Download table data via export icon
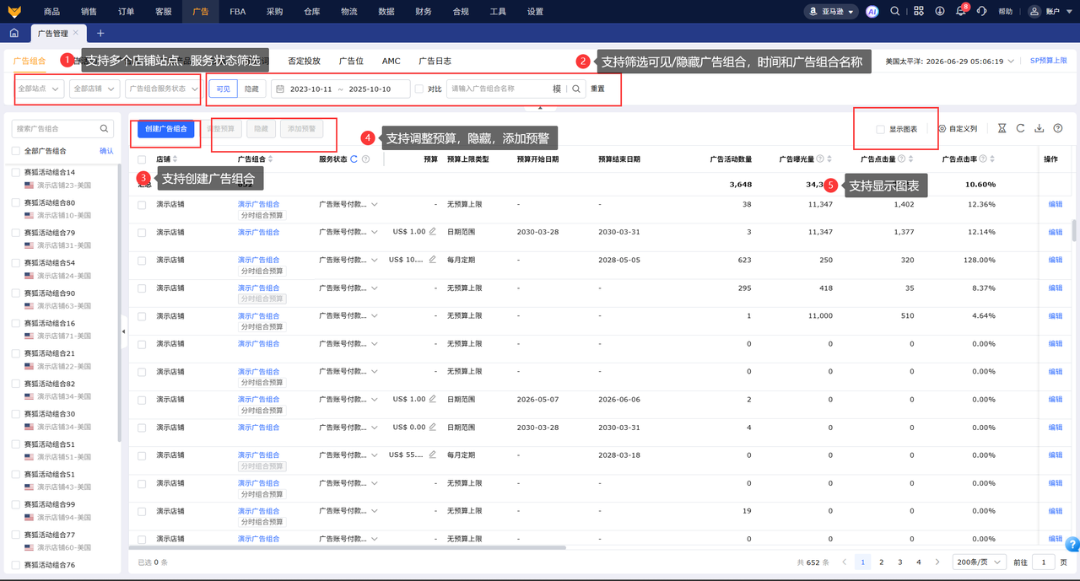Viewport: 1080px width, 581px height. coord(1039,129)
